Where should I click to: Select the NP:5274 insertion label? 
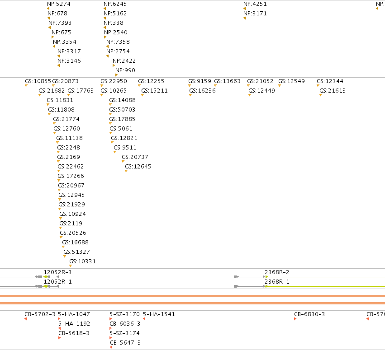click(59, 4)
